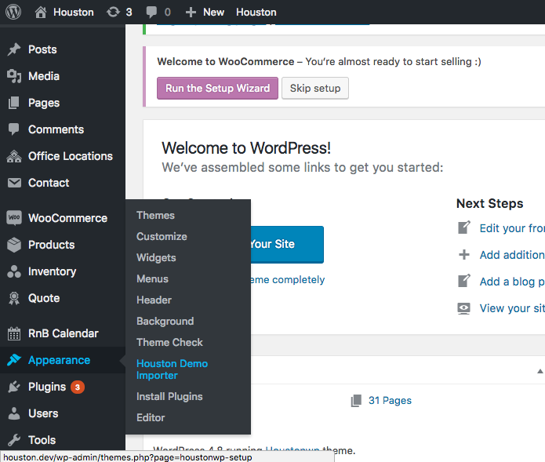The image size is (545, 462).
Task: Go to Install Plugins submenu entry
Action: (169, 396)
